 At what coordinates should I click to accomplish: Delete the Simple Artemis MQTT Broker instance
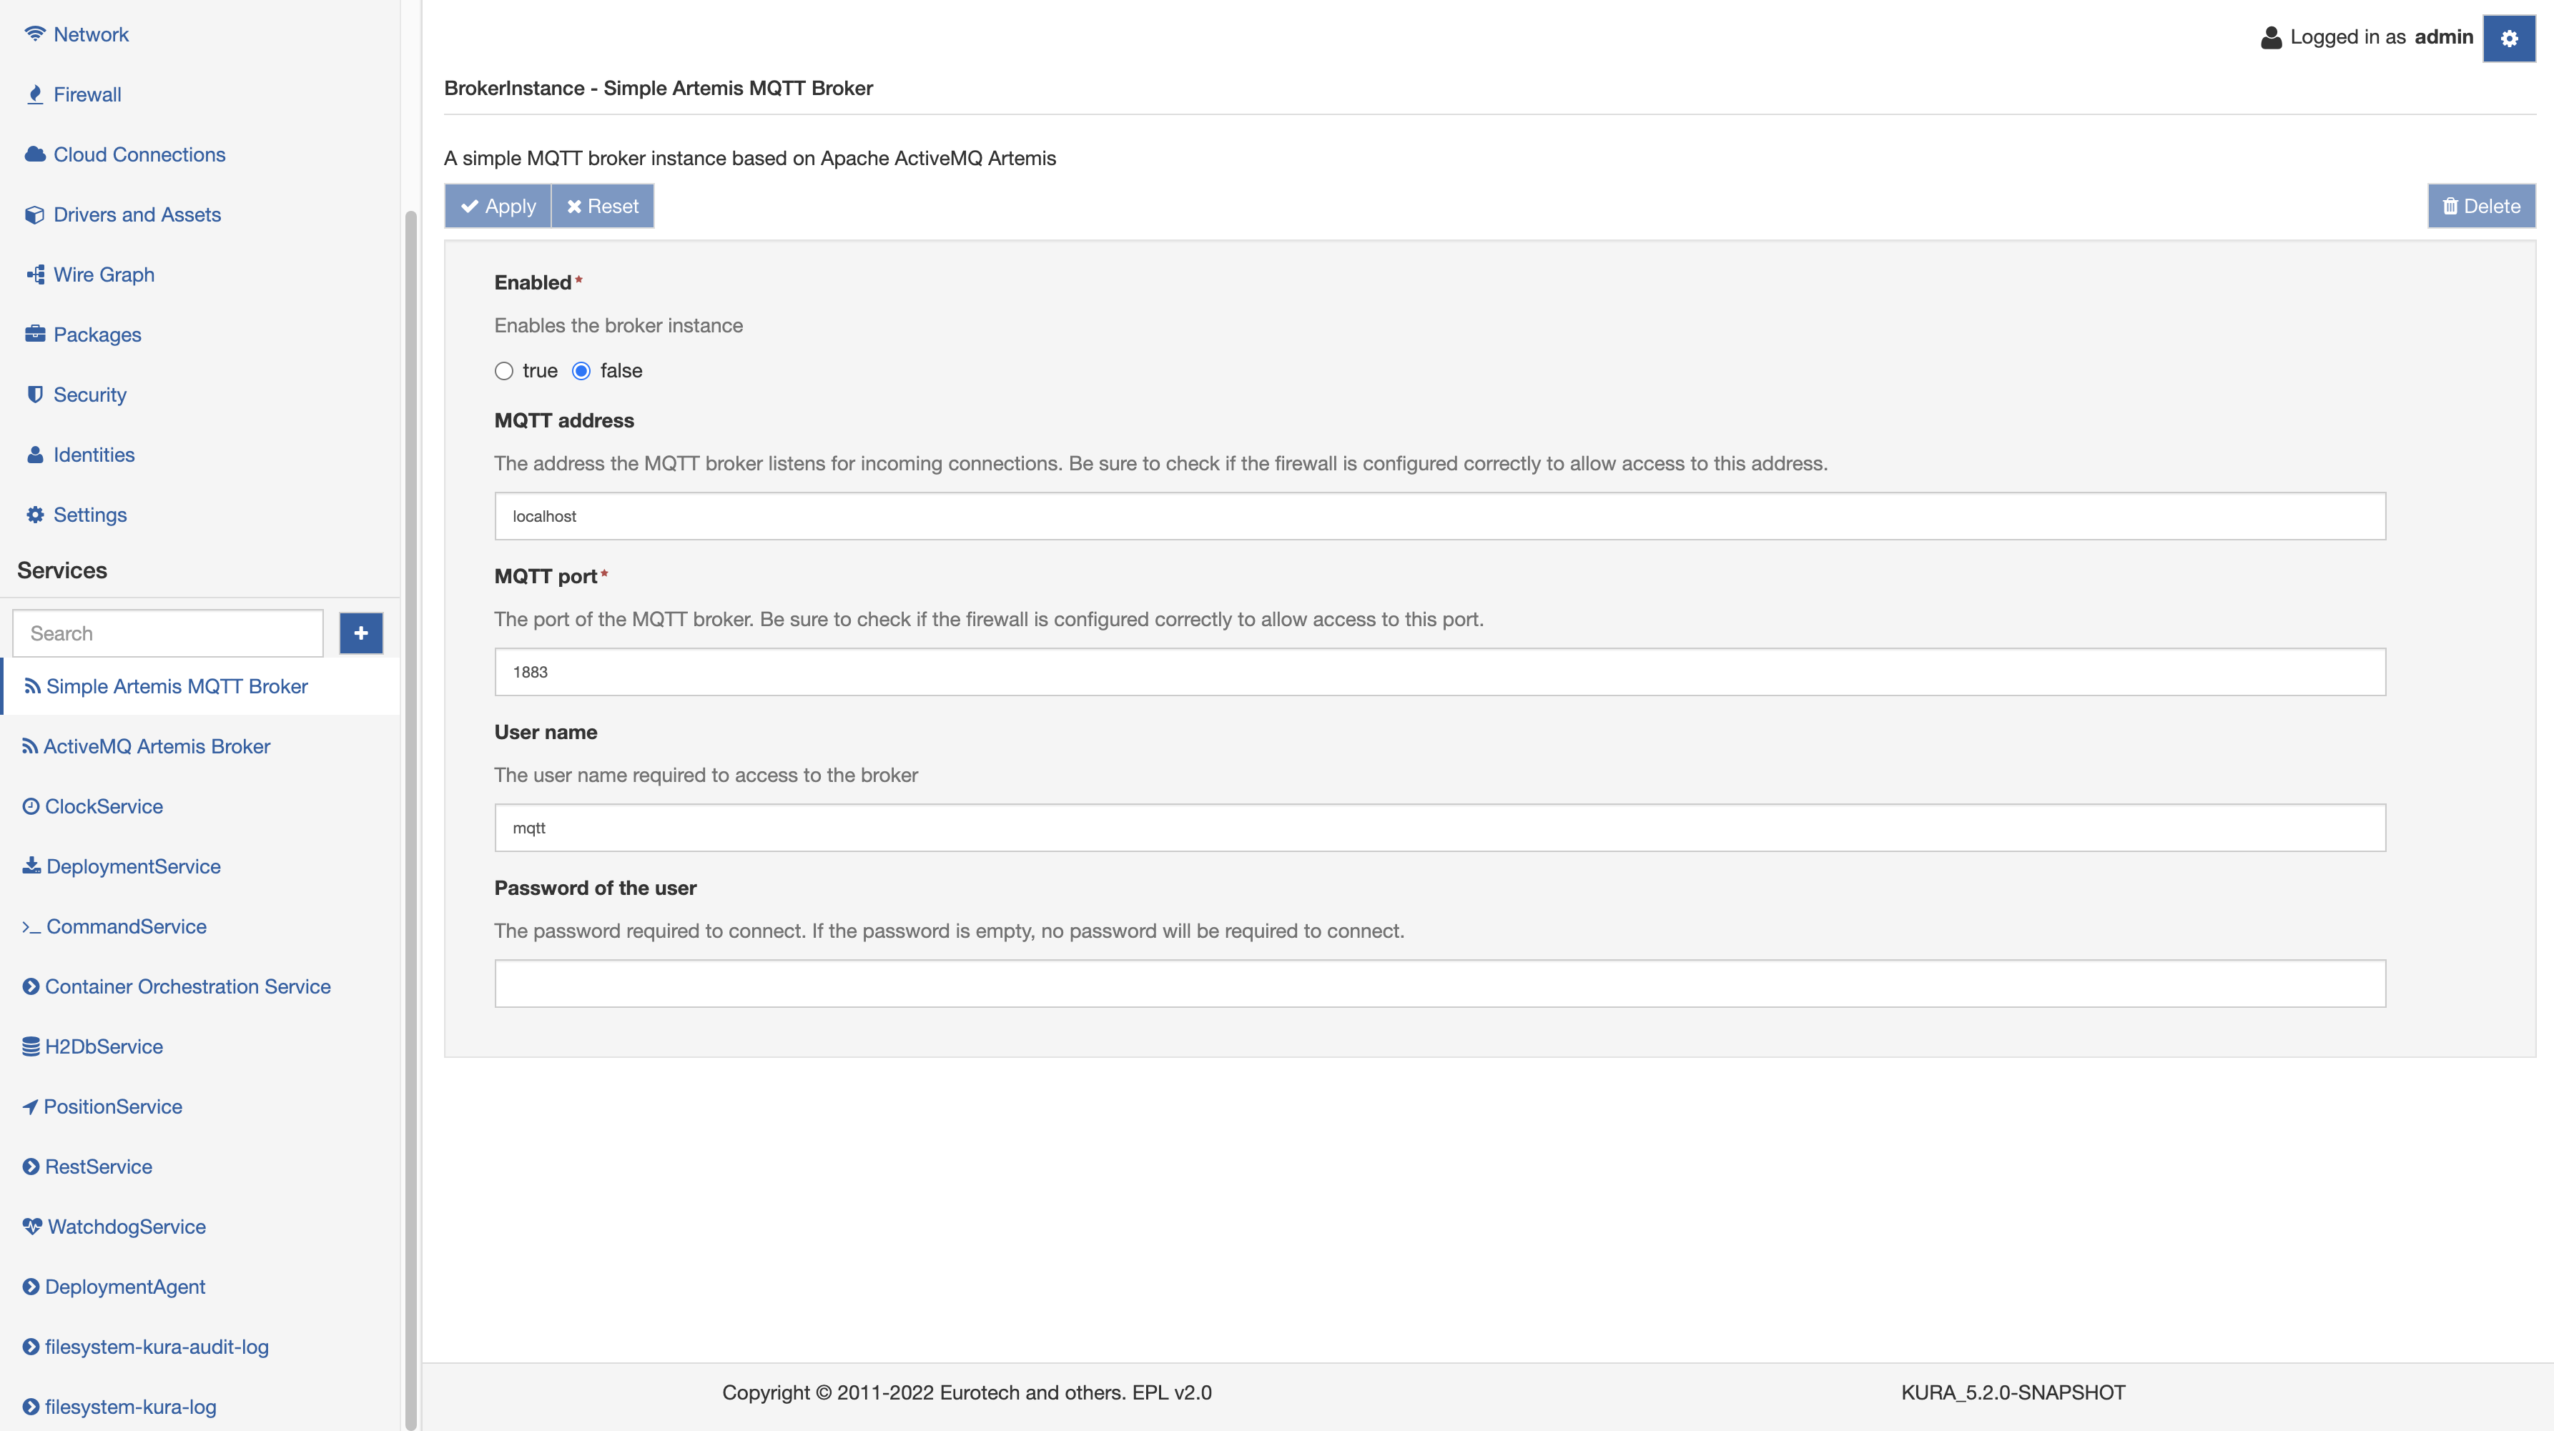(2480, 206)
